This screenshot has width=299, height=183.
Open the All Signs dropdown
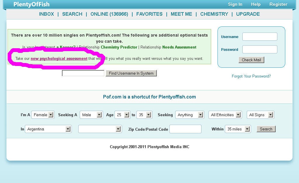coord(260,115)
